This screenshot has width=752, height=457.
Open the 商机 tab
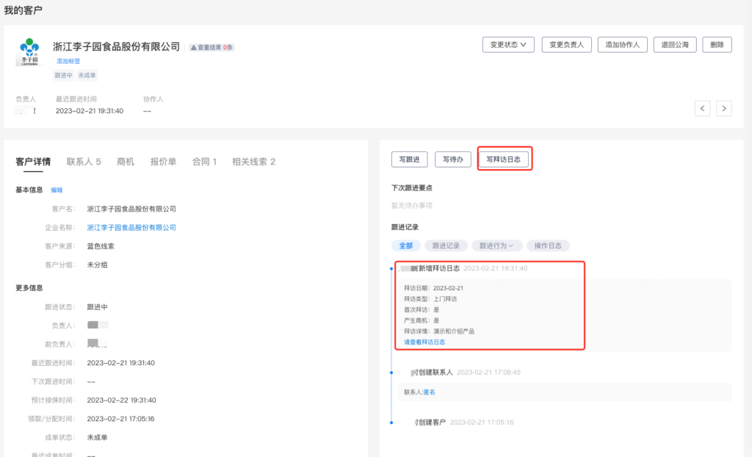pyautogui.click(x=126, y=162)
